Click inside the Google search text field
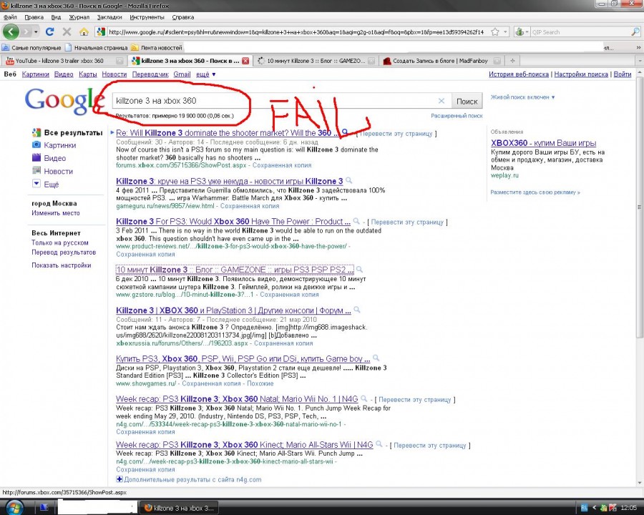Screen dimensions: 644x515 click(272, 101)
